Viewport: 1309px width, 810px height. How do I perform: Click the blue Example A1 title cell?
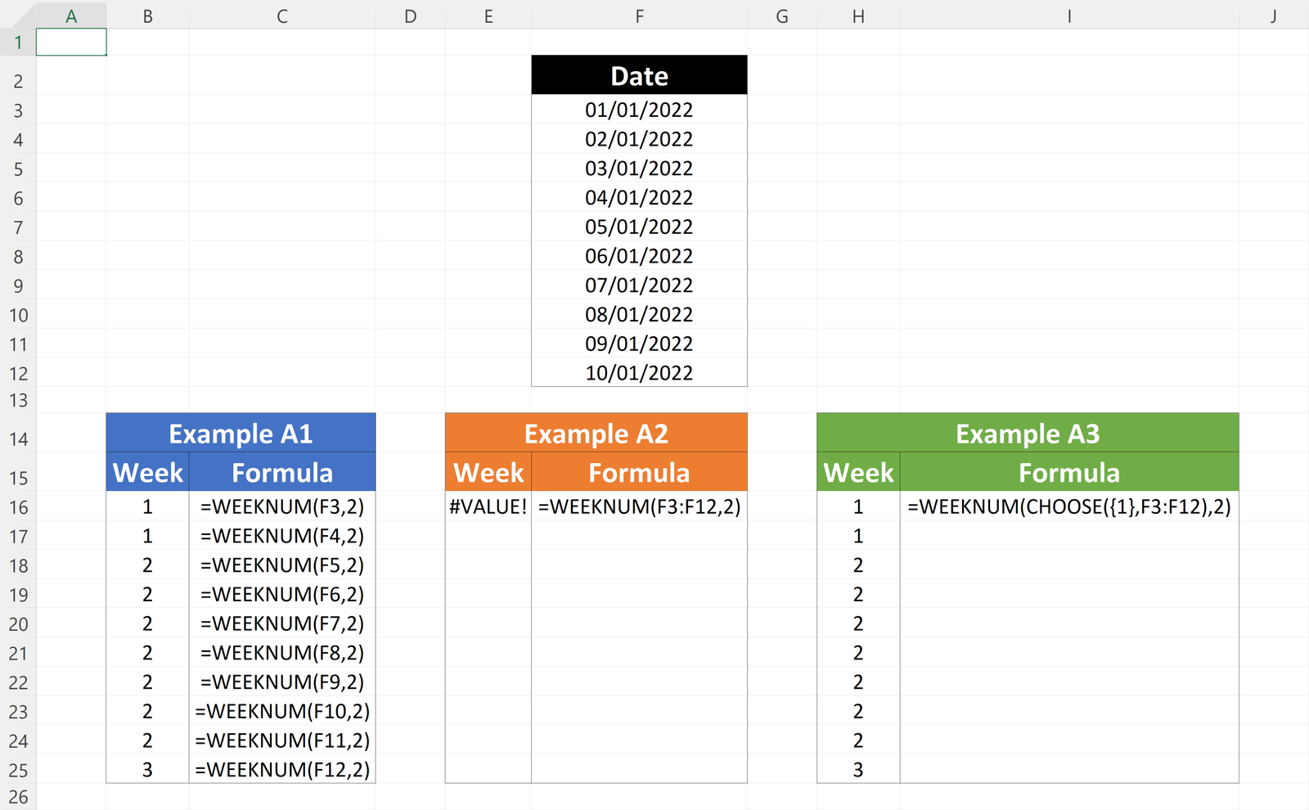click(241, 433)
